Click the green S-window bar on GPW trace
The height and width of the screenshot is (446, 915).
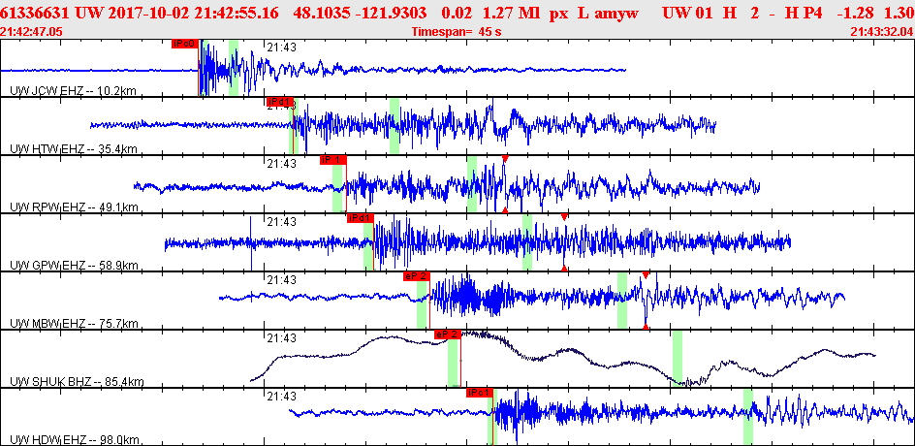click(x=527, y=242)
